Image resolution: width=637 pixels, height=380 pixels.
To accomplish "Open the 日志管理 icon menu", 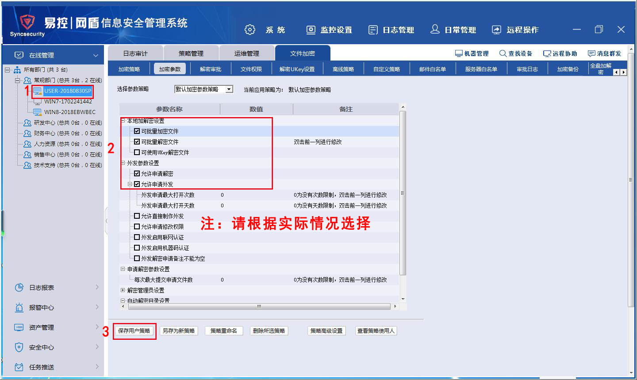I will click(x=373, y=30).
